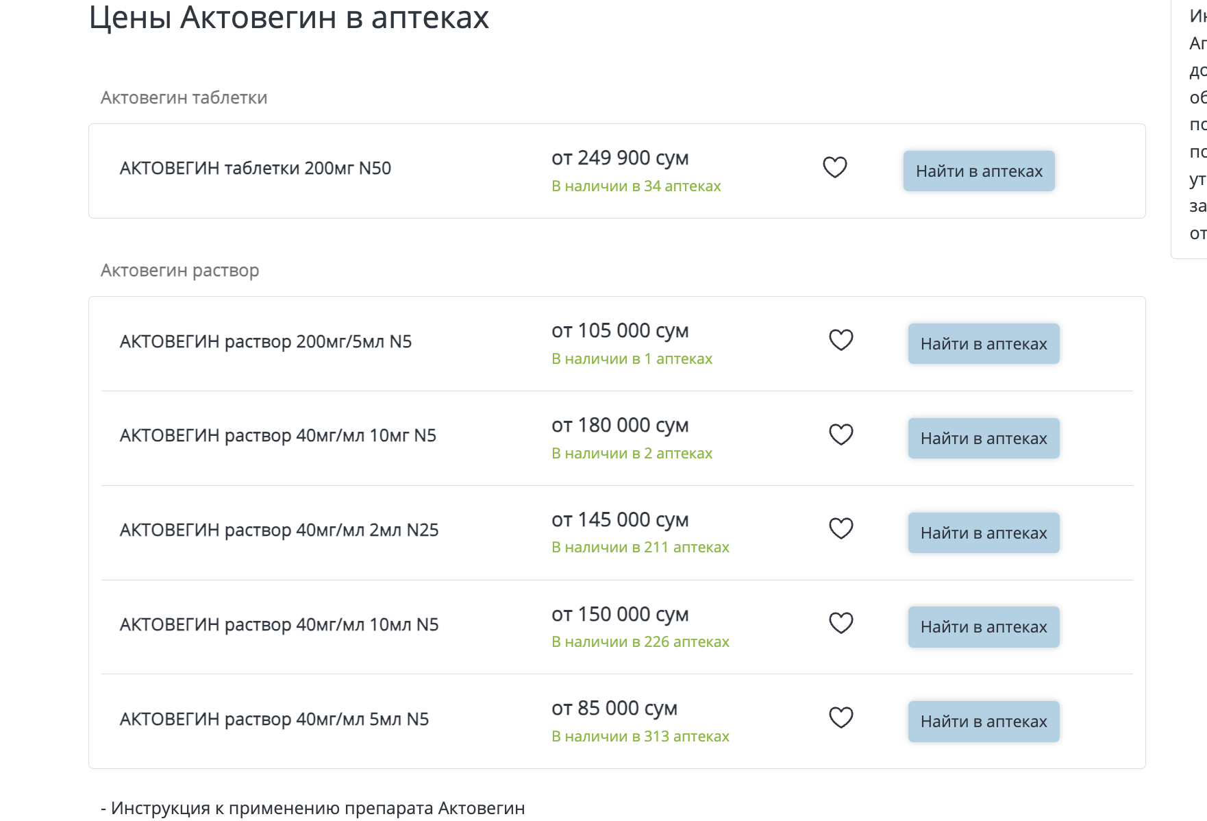The height and width of the screenshot is (821, 1207).
Task: Click the Актовегин раствор section heading
Action: click(x=179, y=271)
